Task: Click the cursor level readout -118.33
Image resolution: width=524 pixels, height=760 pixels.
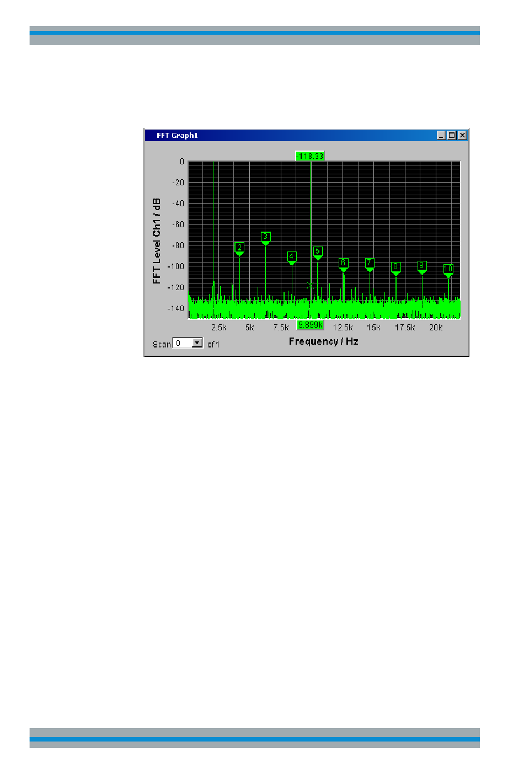Action: click(310, 156)
